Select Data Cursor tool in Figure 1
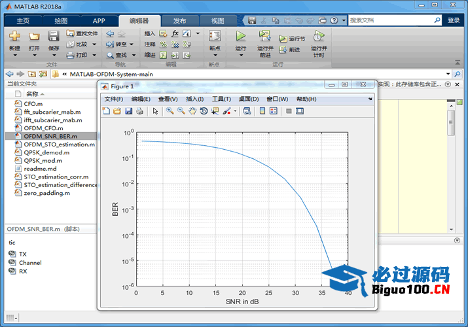This screenshot has width=468, height=327. 215,111
